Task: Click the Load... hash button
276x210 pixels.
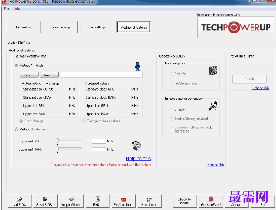Action: (x=29, y=75)
